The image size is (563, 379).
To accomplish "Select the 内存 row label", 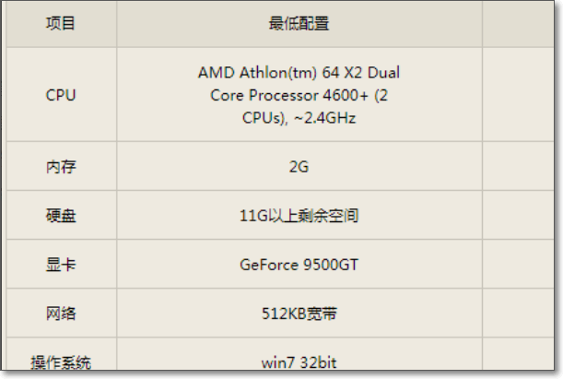I will pyautogui.click(x=61, y=167).
